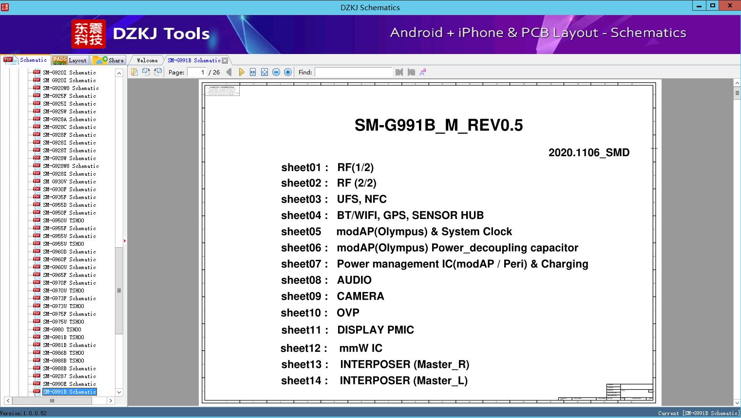The width and height of the screenshot is (741, 418).
Task: Select SM-G973F Schematic tree entry
Action: 69,298
